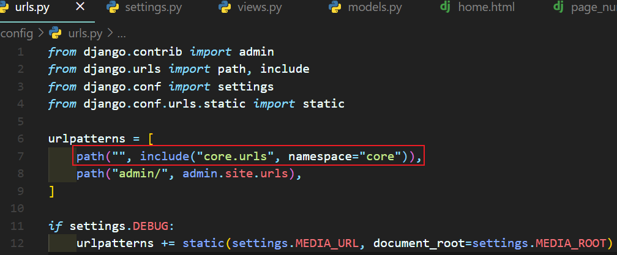Click the word settings on line 3
This screenshot has width=617, height=255.
[x=246, y=87]
